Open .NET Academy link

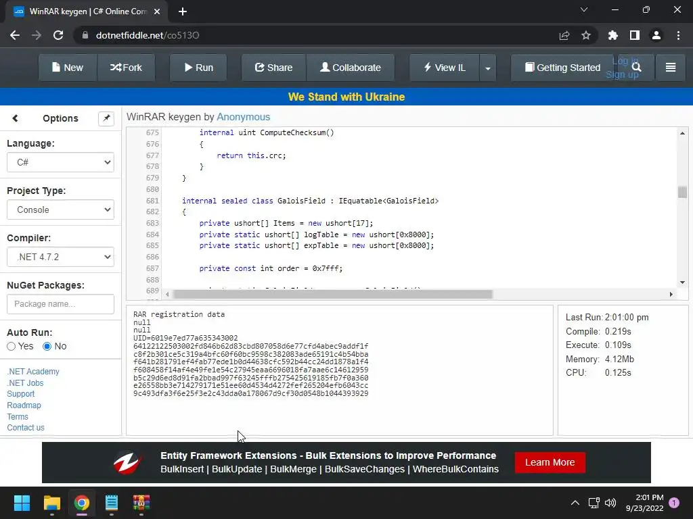(33, 372)
